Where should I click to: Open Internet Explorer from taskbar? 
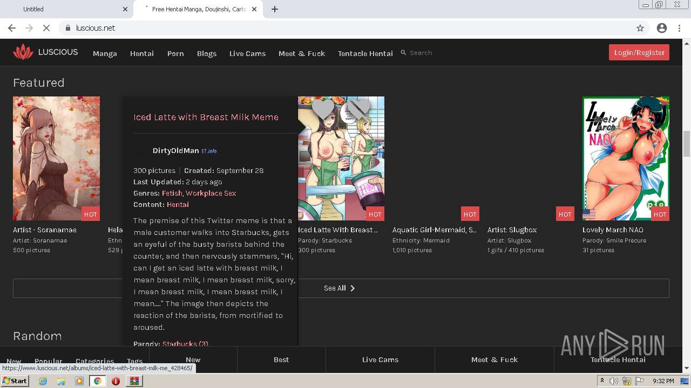click(43, 381)
